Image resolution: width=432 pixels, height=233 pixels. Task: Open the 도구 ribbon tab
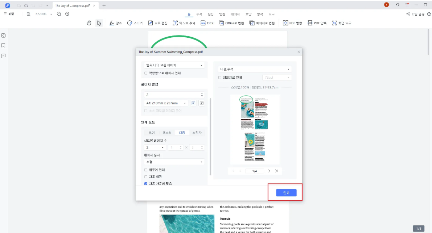point(271,14)
